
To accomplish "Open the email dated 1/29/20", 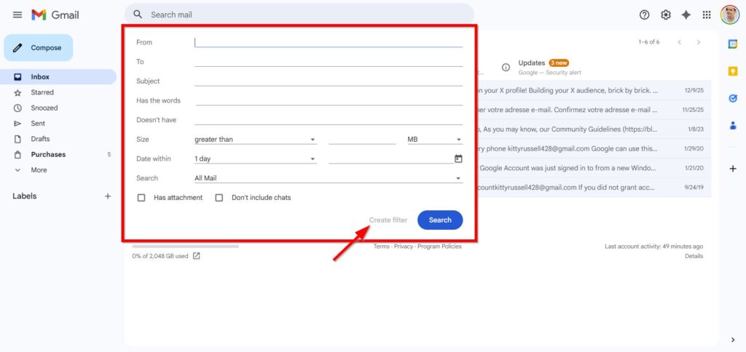I will pos(593,148).
